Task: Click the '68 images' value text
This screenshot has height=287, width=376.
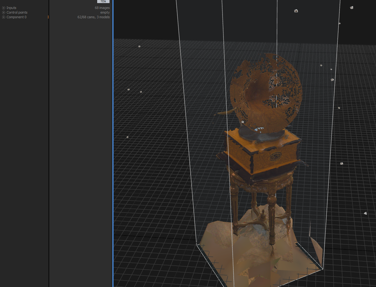Action: 102,8
